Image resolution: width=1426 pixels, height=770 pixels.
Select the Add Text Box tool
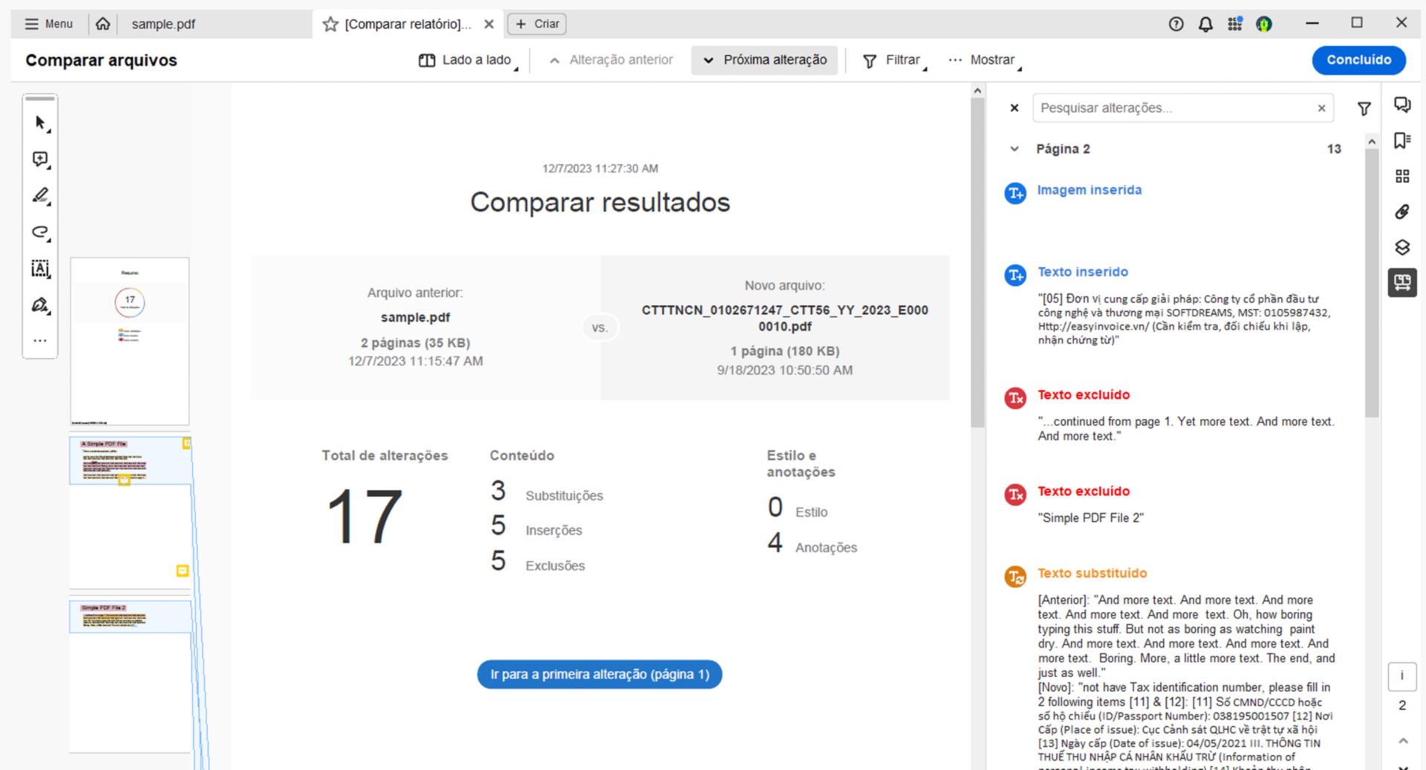tap(40, 269)
